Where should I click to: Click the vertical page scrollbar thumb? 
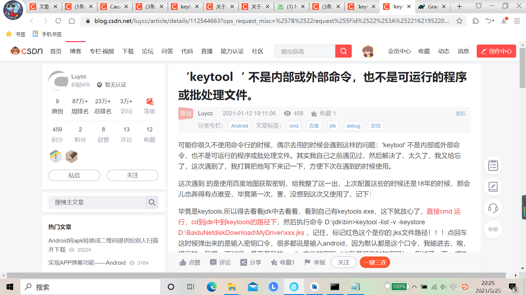(523, 68)
